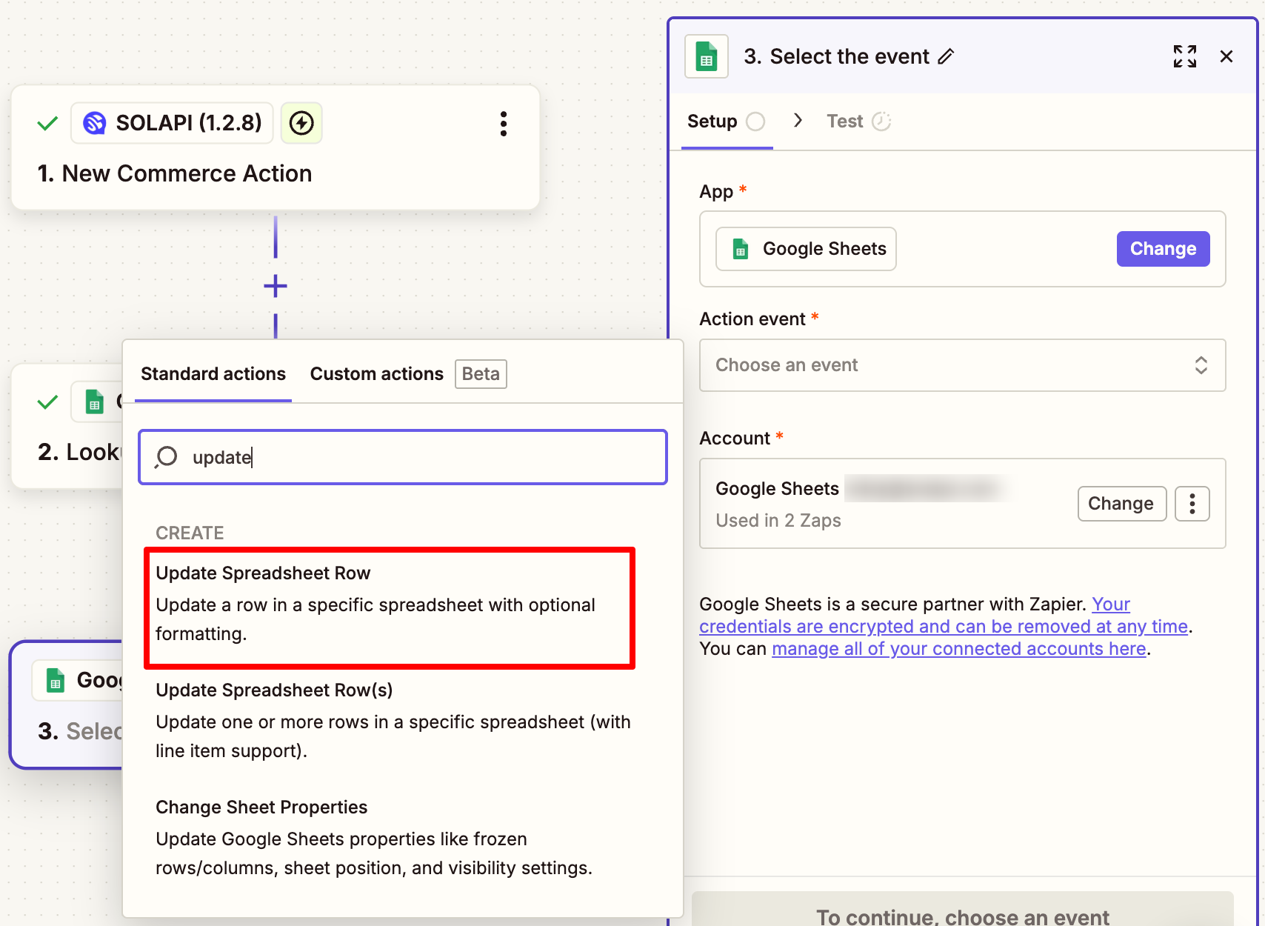Click the Test status clock icon
The height and width of the screenshot is (926, 1265).
click(881, 121)
